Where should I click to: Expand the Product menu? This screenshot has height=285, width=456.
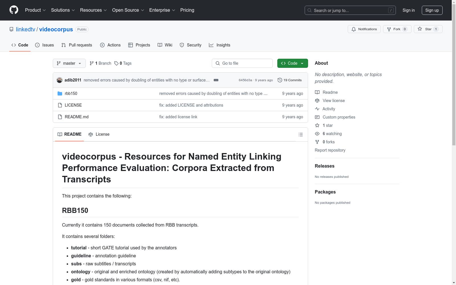(35, 10)
